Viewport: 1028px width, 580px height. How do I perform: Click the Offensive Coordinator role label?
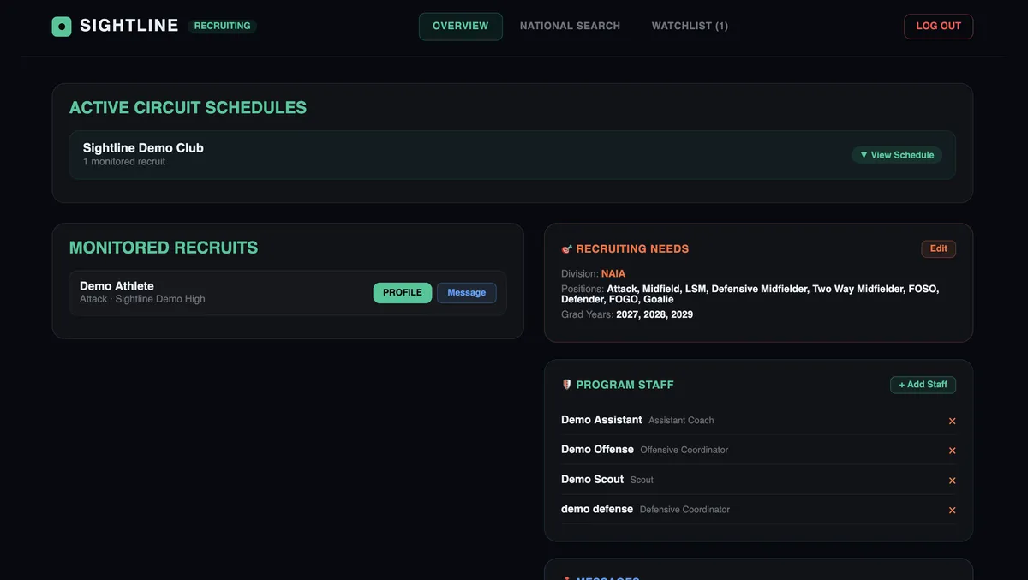(x=684, y=451)
